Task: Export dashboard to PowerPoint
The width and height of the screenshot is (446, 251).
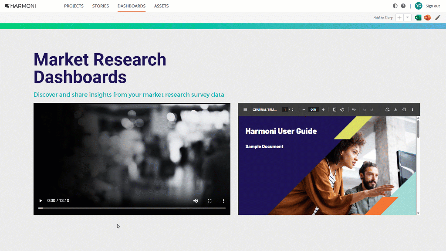Action: pos(427,17)
